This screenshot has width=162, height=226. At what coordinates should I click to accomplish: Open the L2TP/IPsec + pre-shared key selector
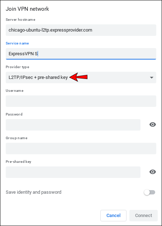(81, 77)
